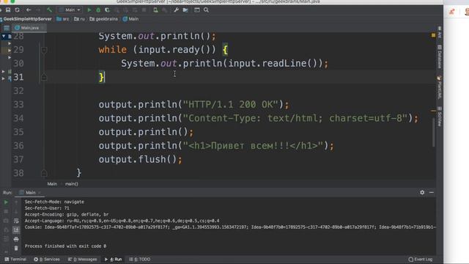Toggle the fold marker on line 38
Screen dimensions: 469x264
point(44,173)
